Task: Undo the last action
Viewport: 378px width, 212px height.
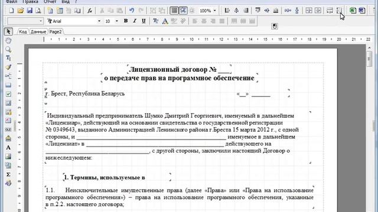Action: pos(132,11)
